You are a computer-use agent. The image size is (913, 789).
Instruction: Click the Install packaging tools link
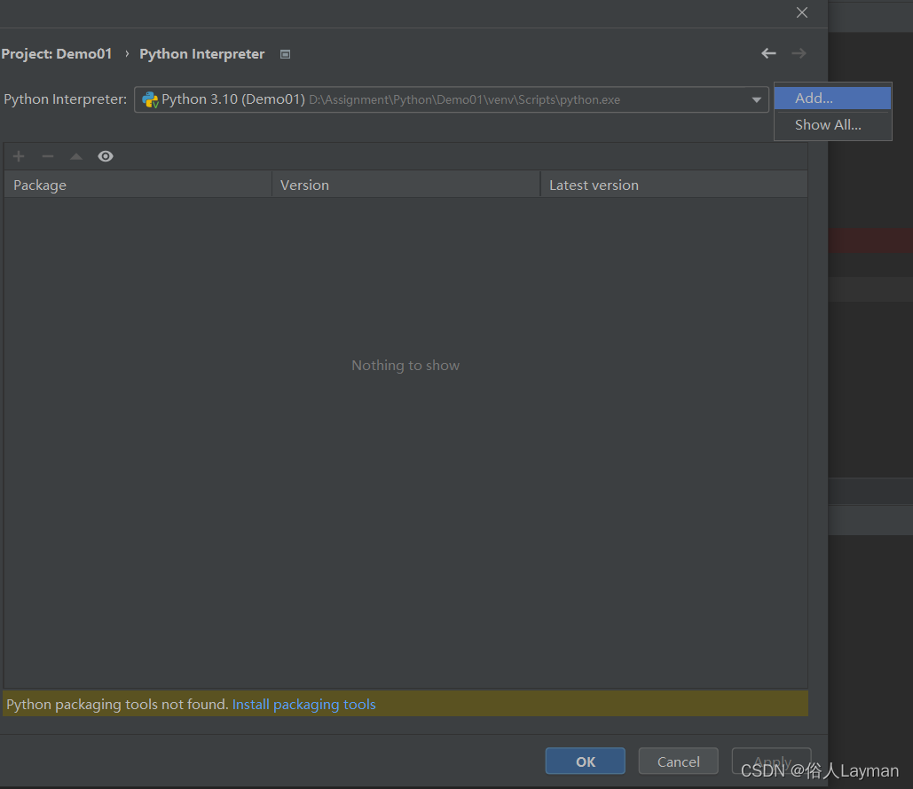pyautogui.click(x=304, y=704)
